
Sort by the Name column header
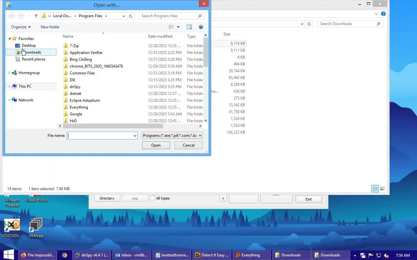(68, 36)
